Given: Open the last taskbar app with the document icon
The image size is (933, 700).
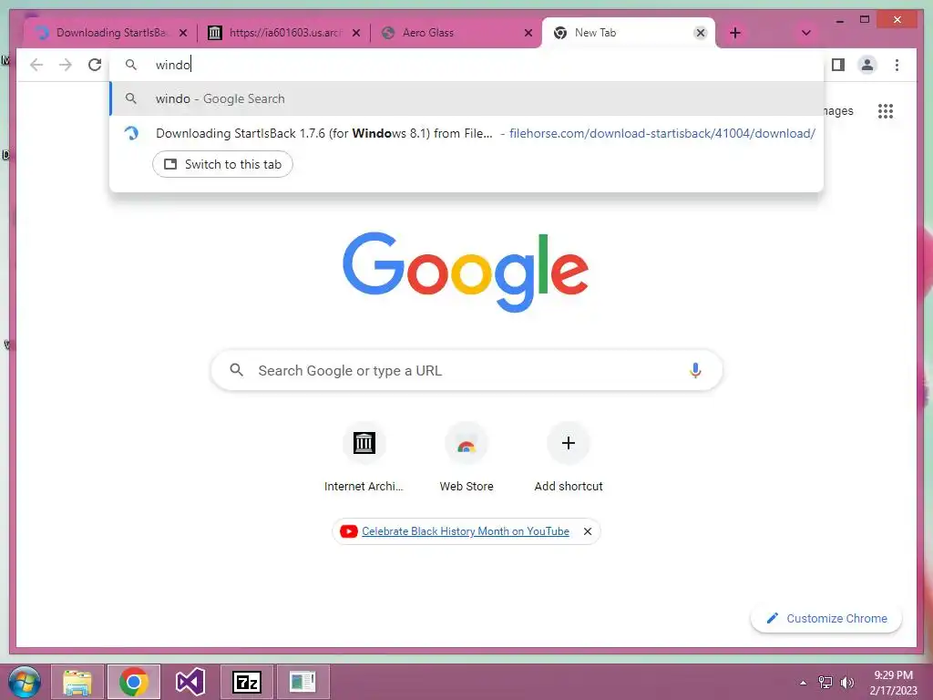Looking at the screenshot, I should [x=302, y=682].
